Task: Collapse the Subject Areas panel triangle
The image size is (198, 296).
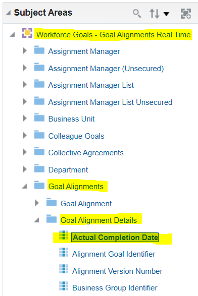Action: click(8, 13)
